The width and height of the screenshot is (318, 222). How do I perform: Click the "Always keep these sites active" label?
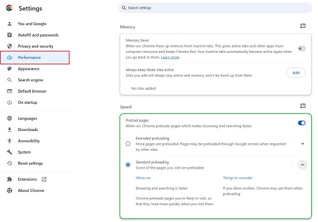(x=150, y=70)
